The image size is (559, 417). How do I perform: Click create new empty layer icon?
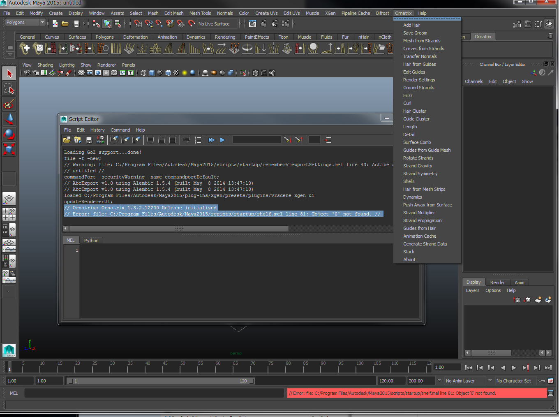click(538, 300)
